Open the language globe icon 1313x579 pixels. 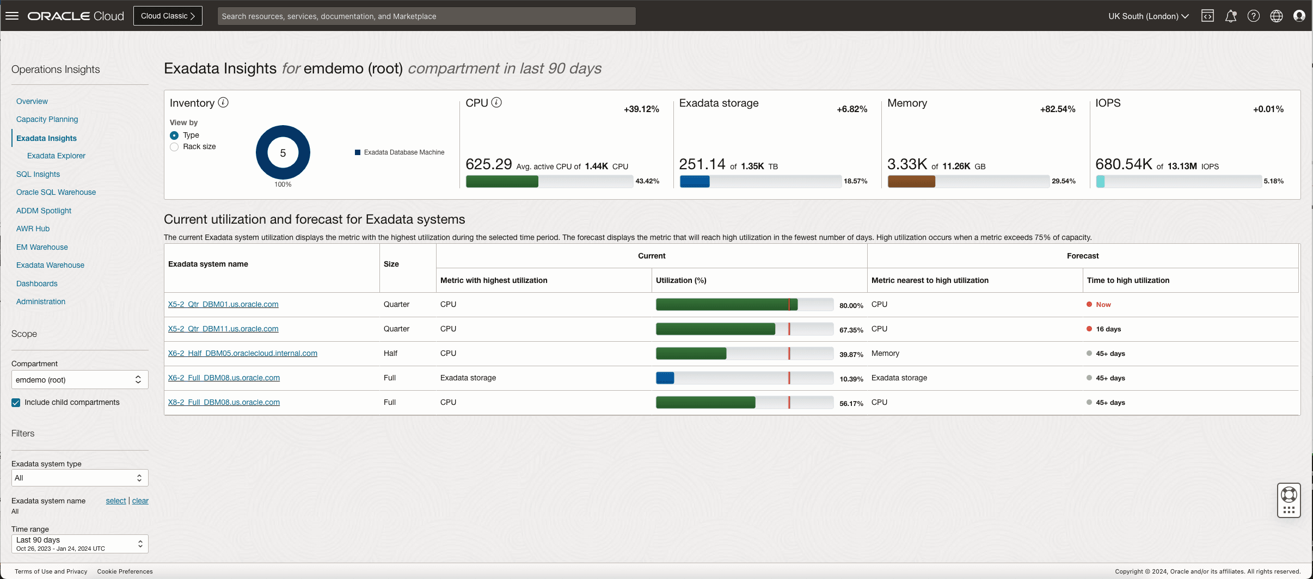[x=1277, y=16]
